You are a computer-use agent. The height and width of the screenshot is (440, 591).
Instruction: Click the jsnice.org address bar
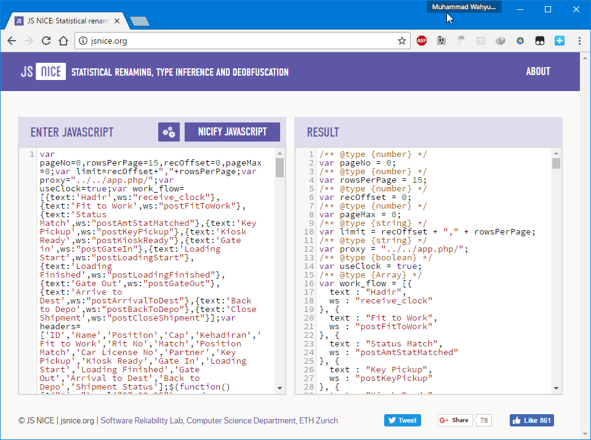pyautogui.click(x=241, y=41)
